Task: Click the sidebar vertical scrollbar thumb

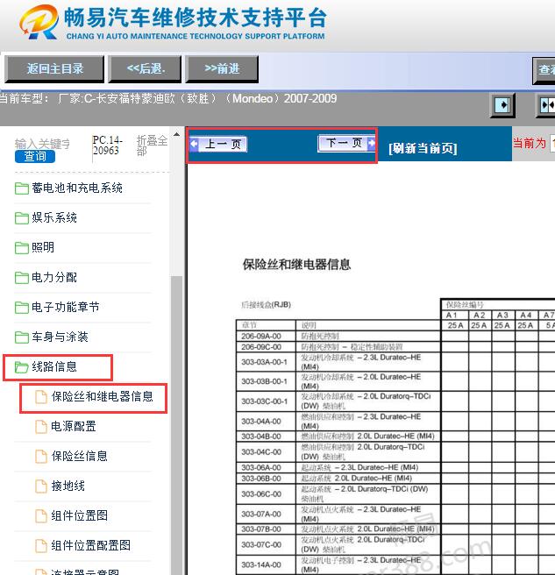Action: tap(176, 425)
